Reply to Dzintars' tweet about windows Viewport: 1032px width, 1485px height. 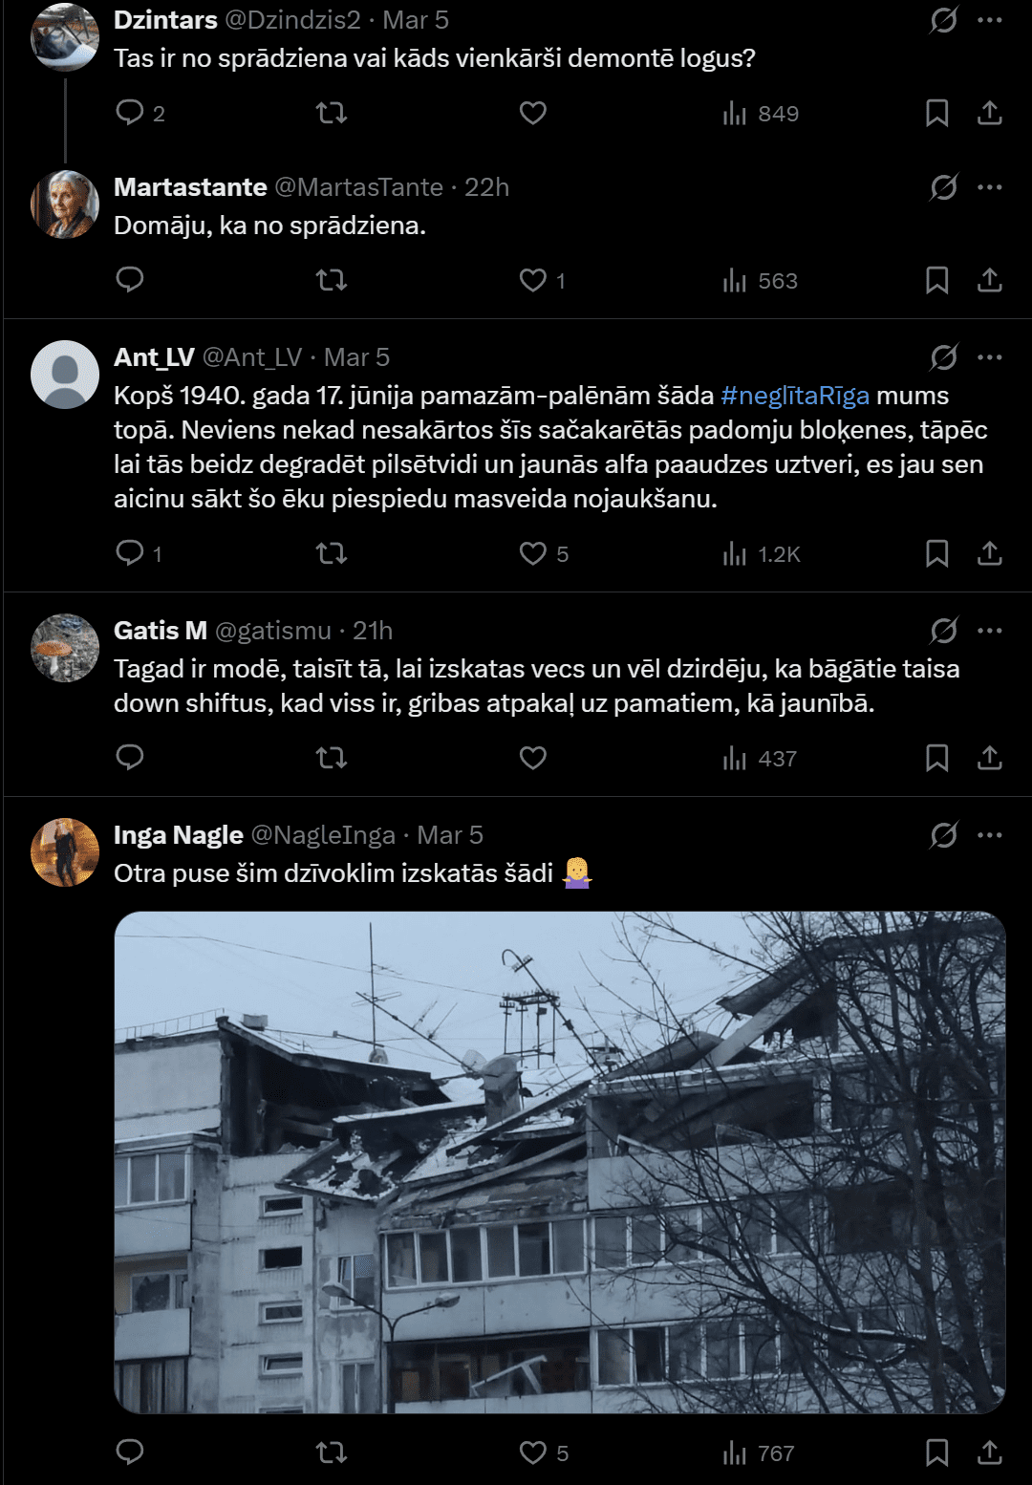[x=130, y=113]
